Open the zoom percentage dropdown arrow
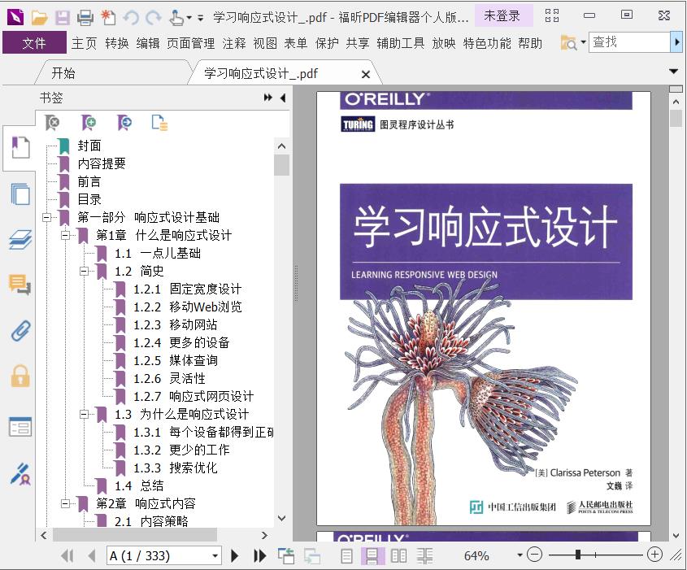Image resolution: width=687 pixels, height=570 pixels. pyautogui.click(x=520, y=555)
